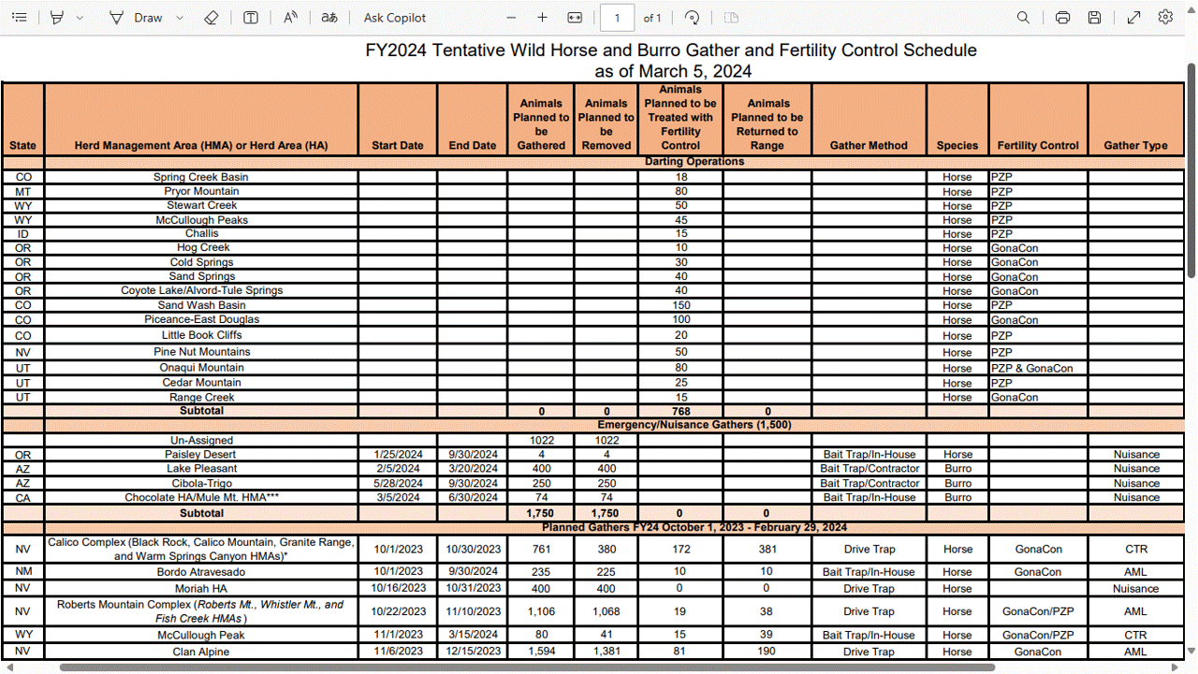Start Read aloud for this PDF
1198x674 pixels.
pos(290,18)
